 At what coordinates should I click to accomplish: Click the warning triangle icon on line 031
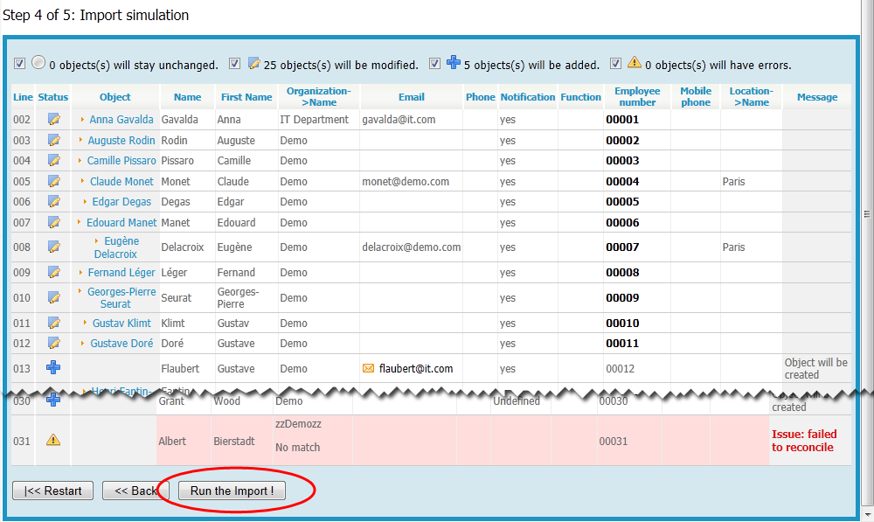tap(53, 440)
